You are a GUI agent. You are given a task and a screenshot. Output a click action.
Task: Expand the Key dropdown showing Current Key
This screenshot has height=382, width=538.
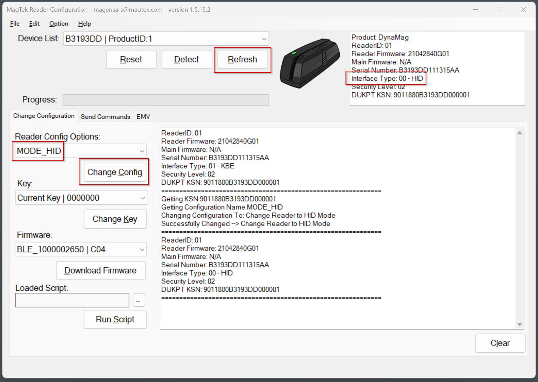pos(142,198)
